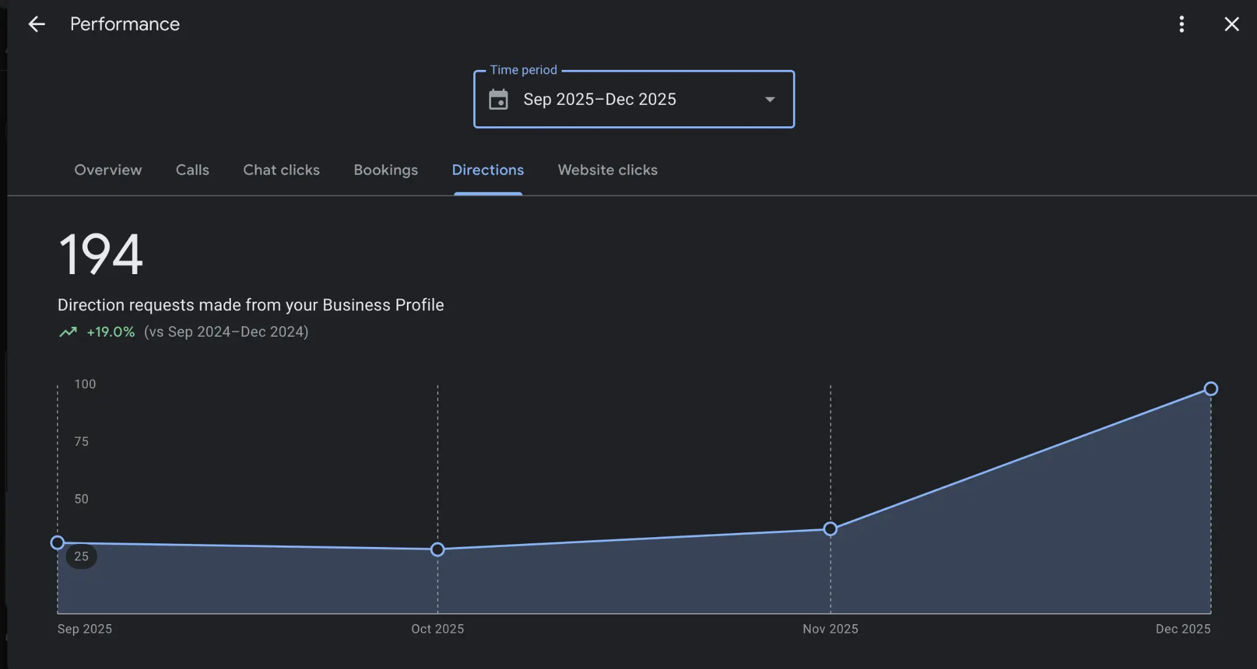Open the Chat clicks tab
1257x669 pixels.
pyautogui.click(x=281, y=170)
